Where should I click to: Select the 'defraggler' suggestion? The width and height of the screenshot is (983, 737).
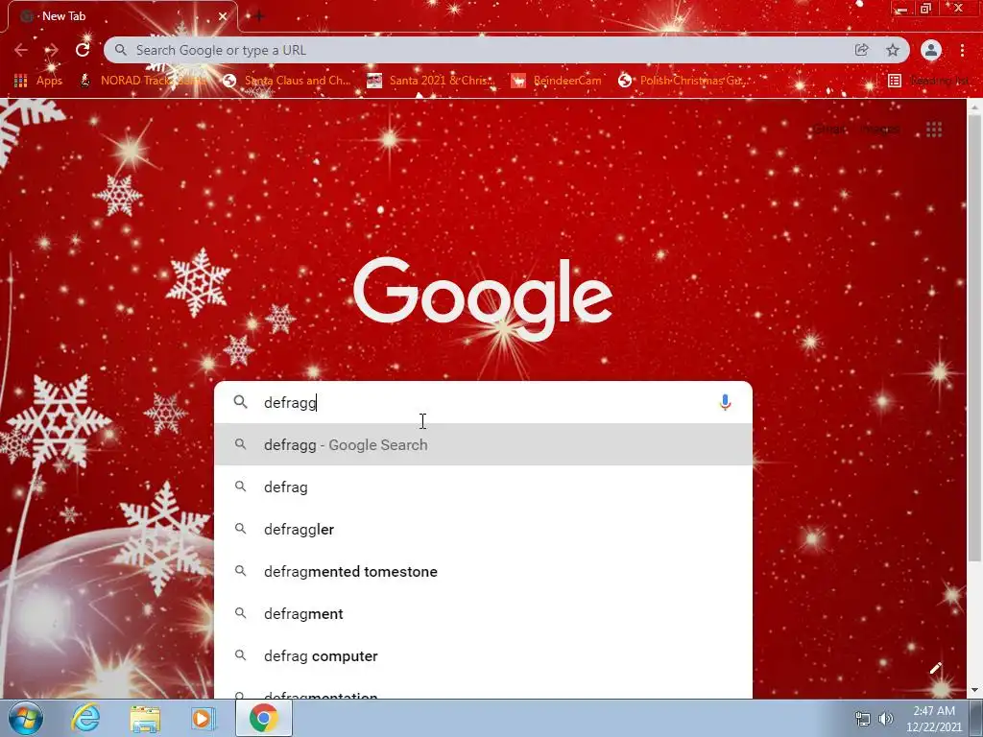click(483, 529)
